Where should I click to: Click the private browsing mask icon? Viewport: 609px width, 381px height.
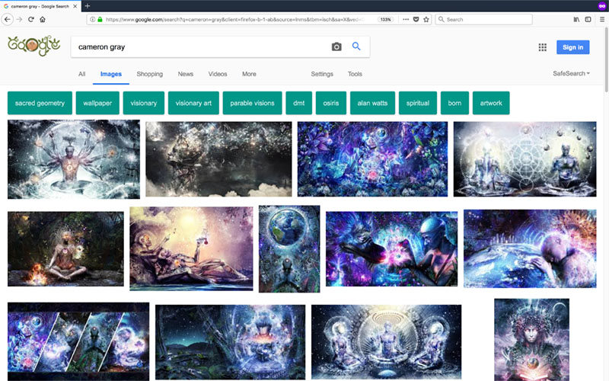(x=602, y=6)
